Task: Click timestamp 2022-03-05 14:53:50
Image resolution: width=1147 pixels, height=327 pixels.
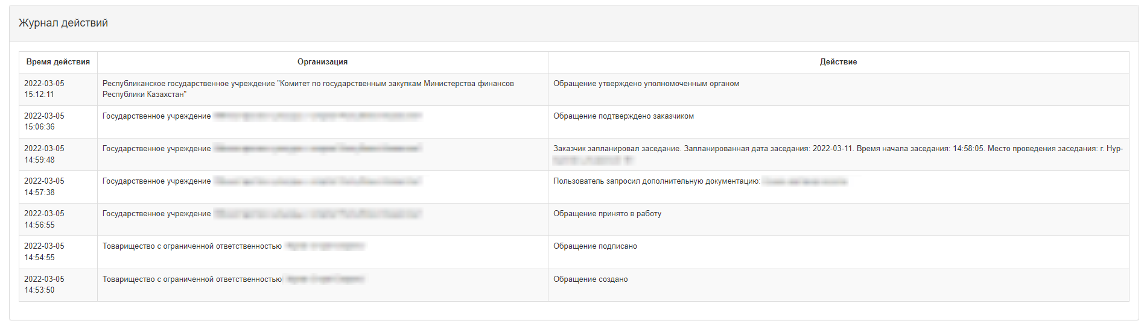Action: coord(44,284)
